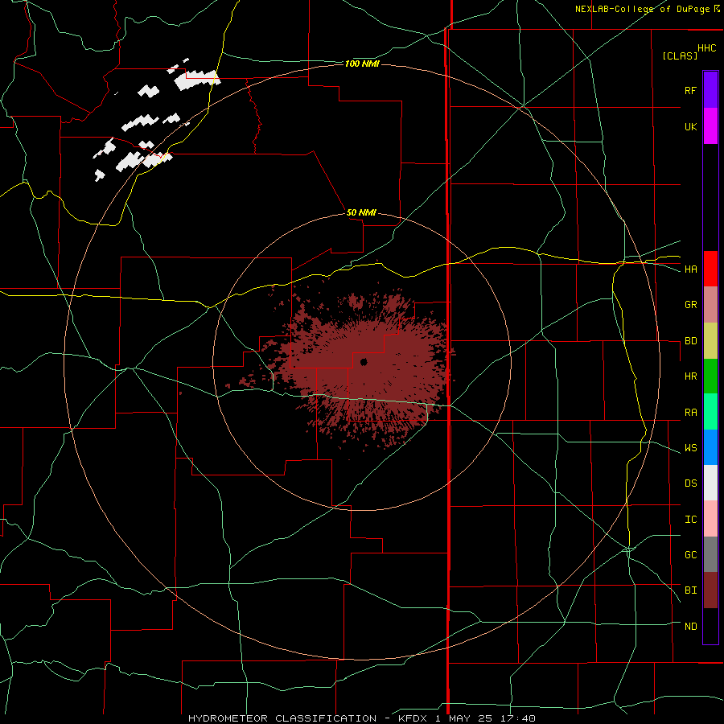Click the BI brown legend swatch

(710, 590)
